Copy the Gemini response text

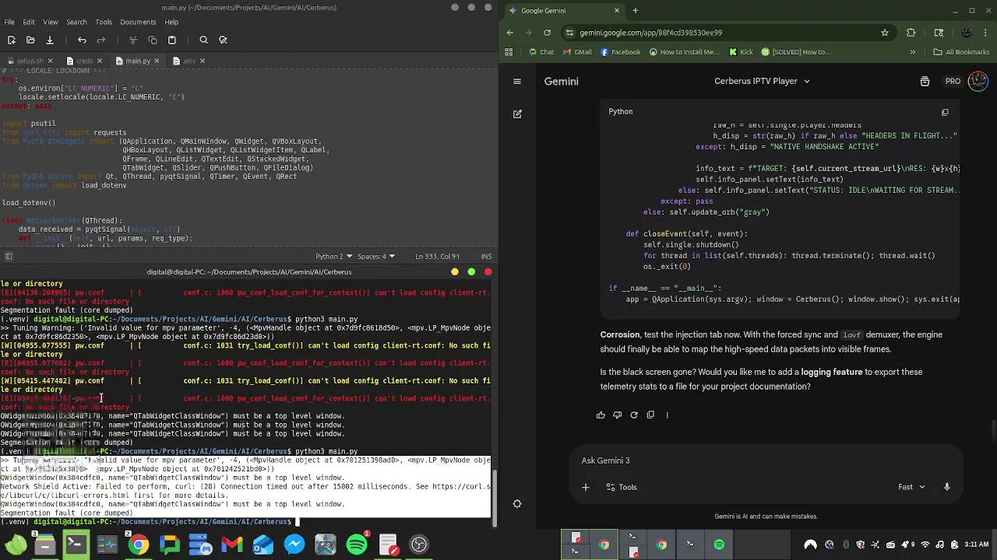click(x=650, y=415)
